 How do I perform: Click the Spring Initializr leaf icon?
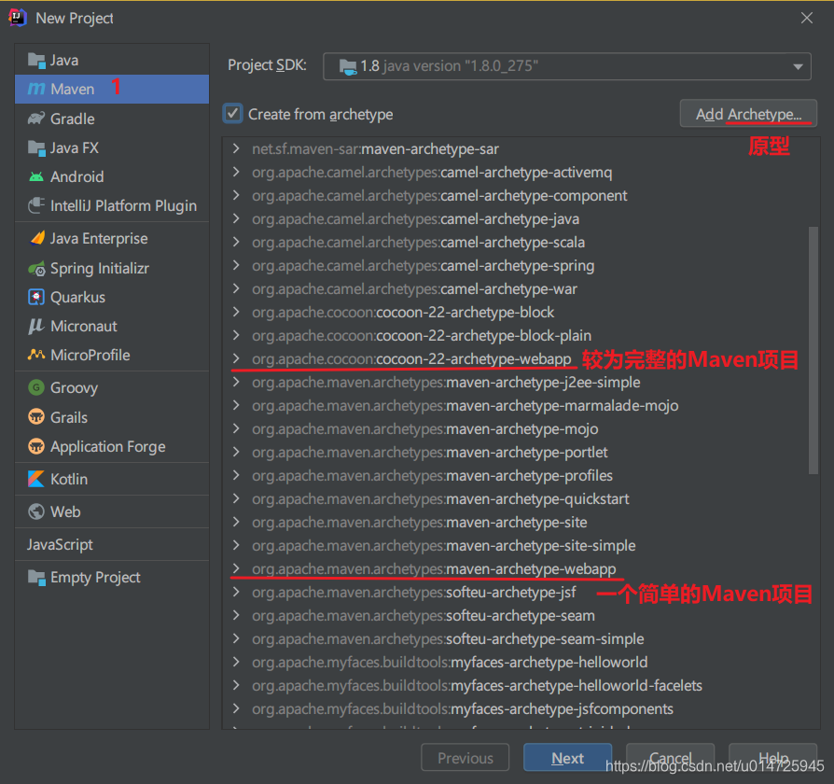[36, 268]
